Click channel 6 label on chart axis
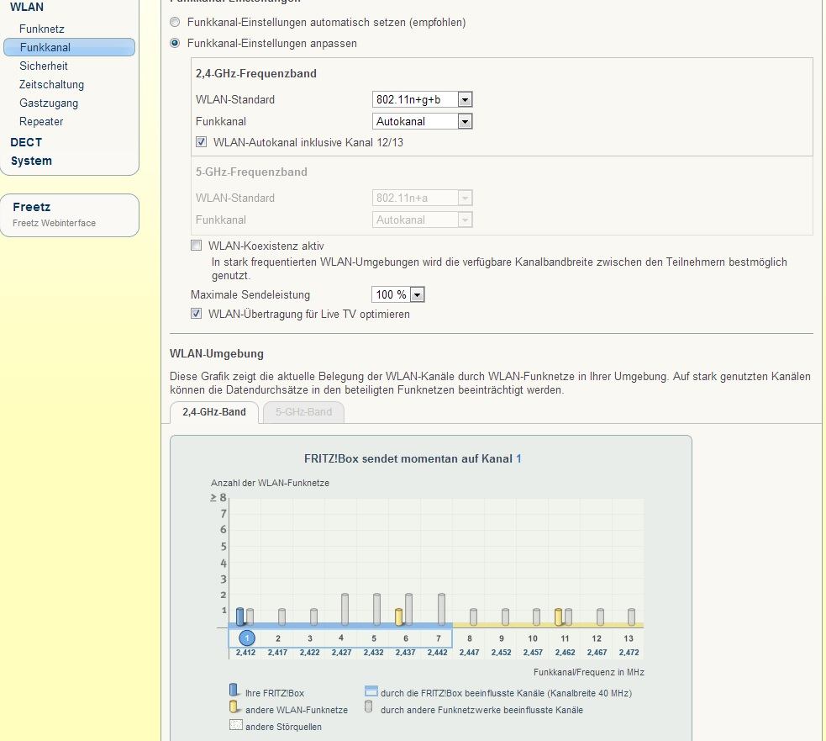Viewport: 826px width, 741px height. (406, 638)
